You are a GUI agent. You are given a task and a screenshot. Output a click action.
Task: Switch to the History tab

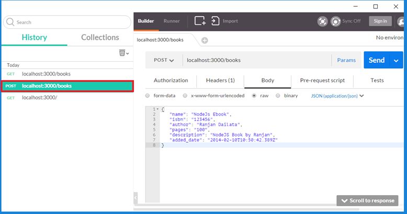[x=34, y=37]
